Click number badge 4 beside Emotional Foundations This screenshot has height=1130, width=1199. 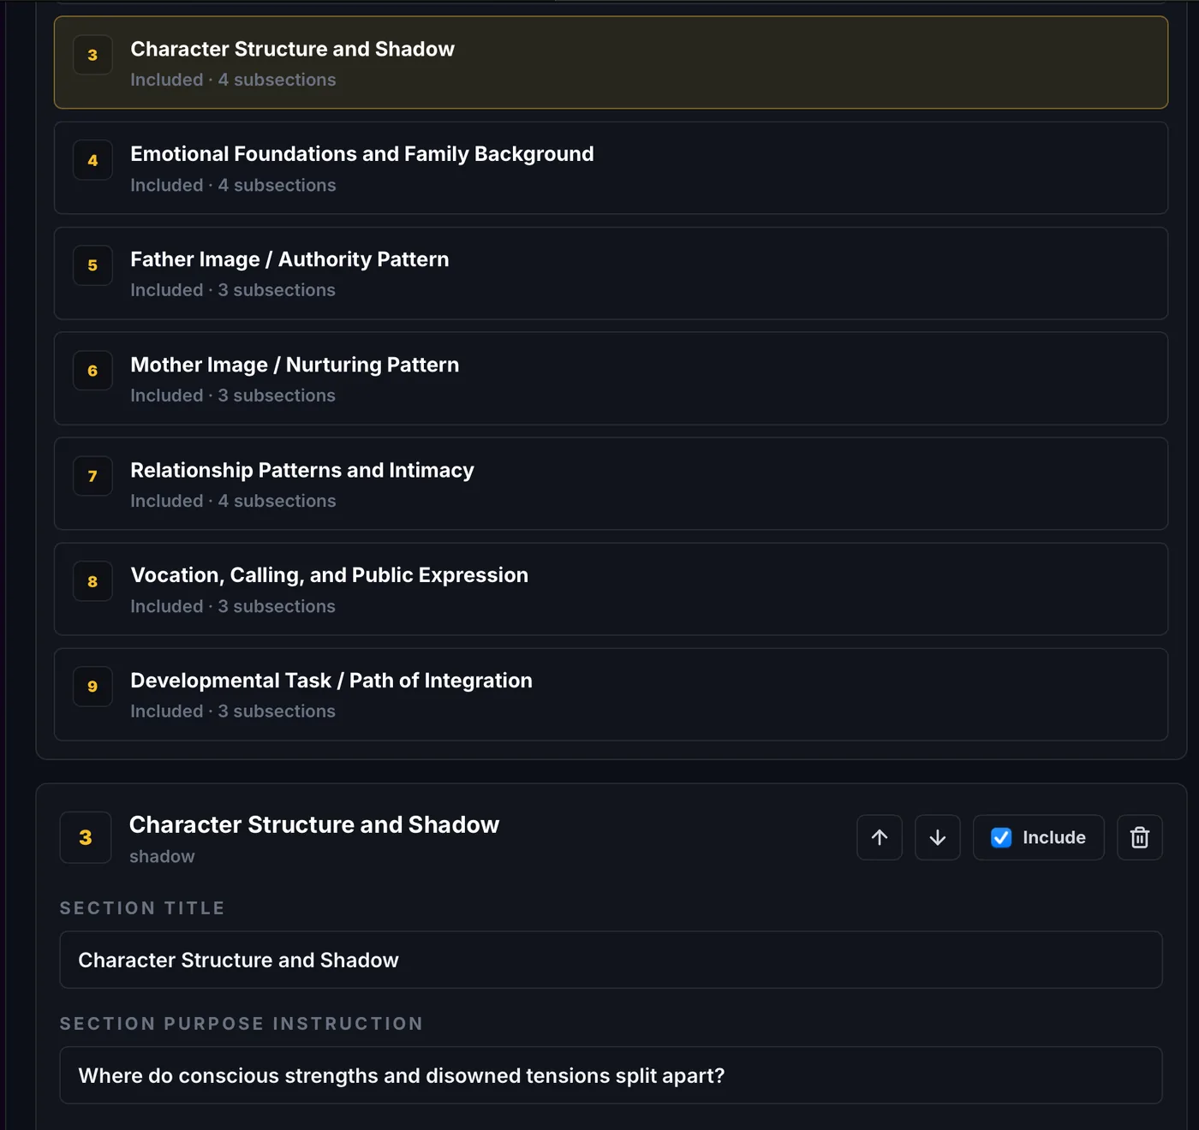(92, 160)
